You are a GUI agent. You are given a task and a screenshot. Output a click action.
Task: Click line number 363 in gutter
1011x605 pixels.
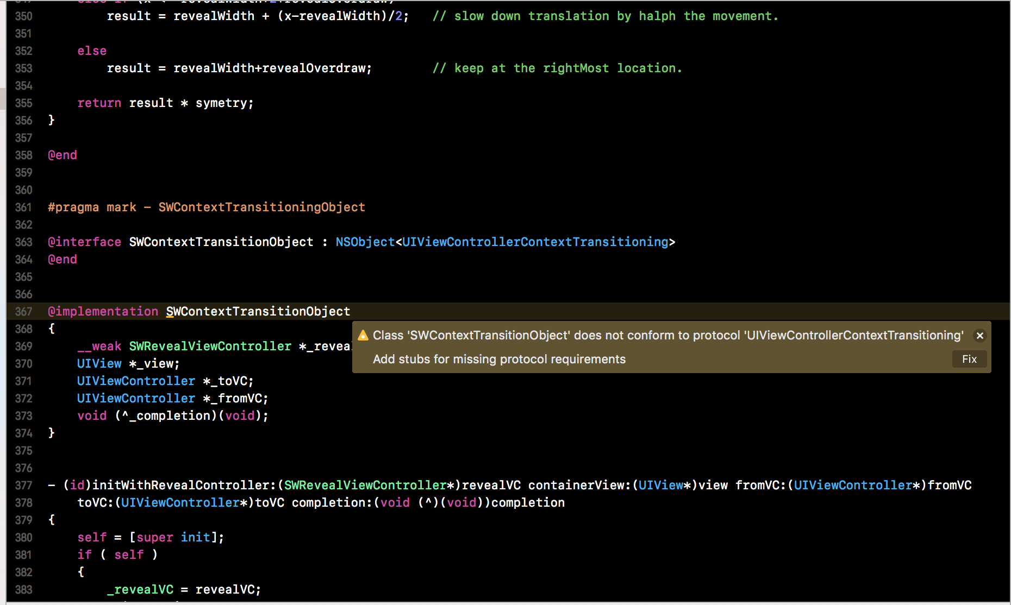(x=23, y=242)
